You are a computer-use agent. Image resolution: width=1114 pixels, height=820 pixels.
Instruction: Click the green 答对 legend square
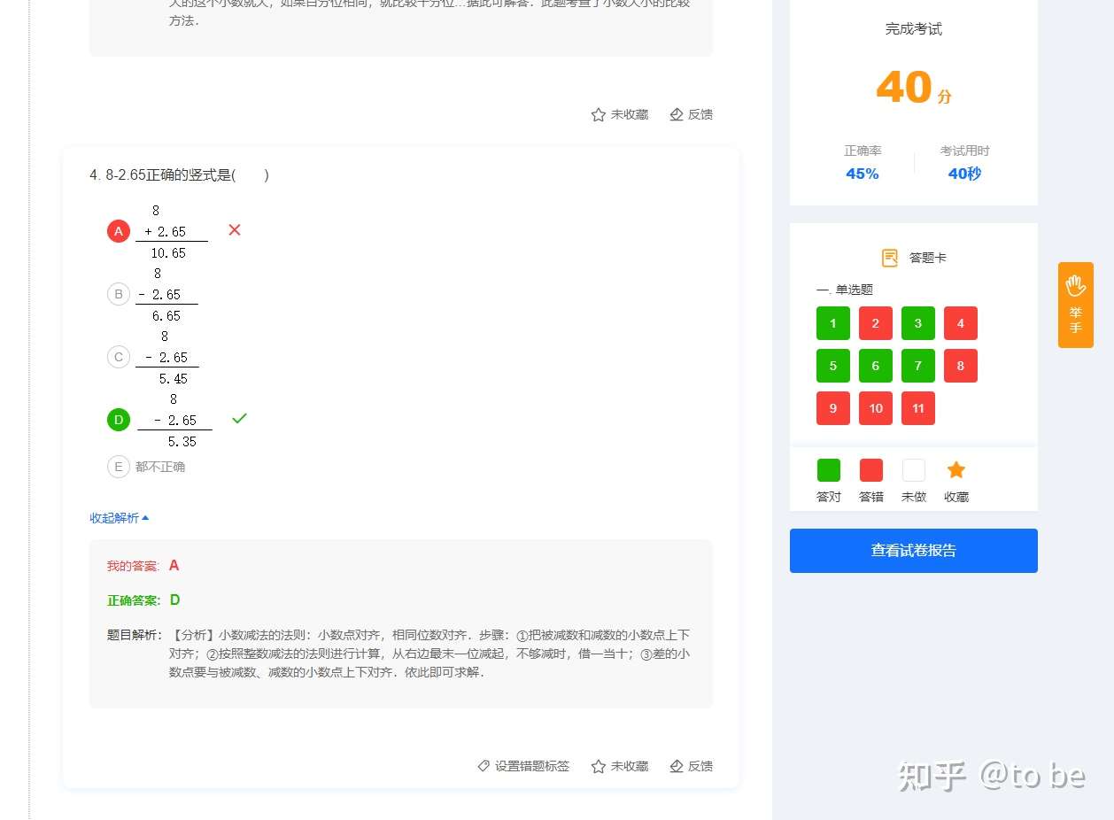pyautogui.click(x=828, y=469)
